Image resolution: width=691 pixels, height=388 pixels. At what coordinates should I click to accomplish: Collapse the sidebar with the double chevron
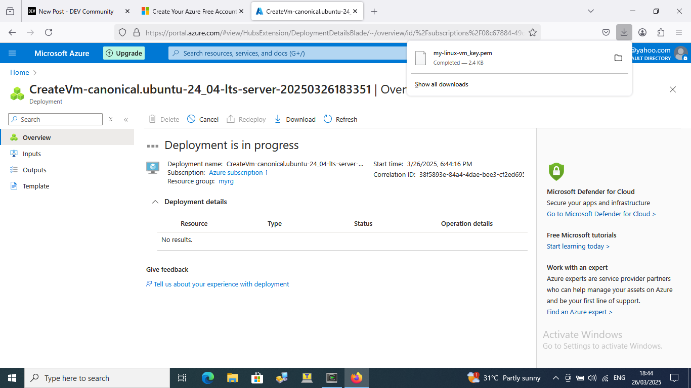[126, 119]
